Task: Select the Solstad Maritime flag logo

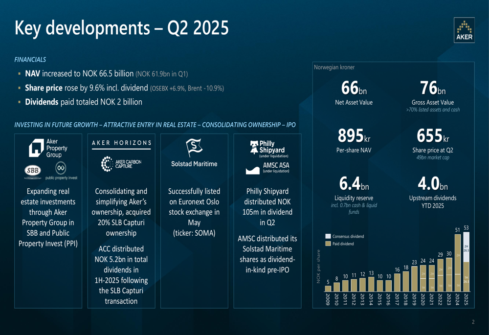Action: 194,148
